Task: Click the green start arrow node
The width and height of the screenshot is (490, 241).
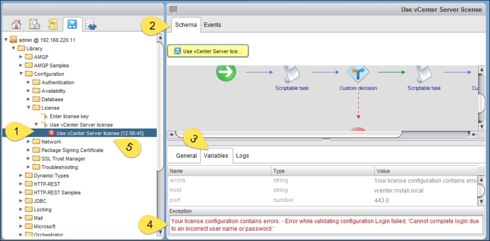Action: pyautogui.click(x=226, y=72)
